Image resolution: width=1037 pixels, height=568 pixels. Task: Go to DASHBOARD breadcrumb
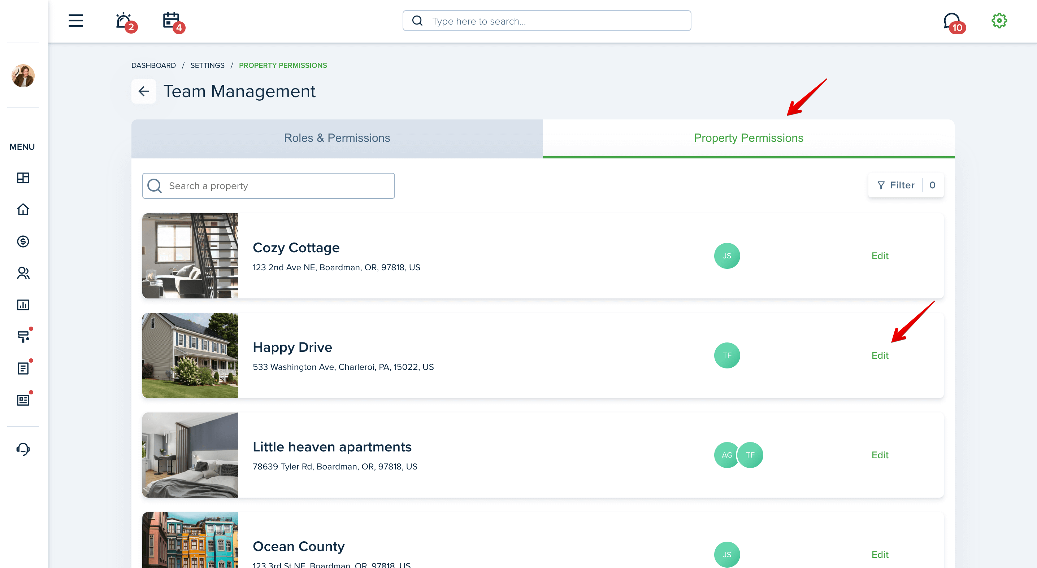pos(153,66)
